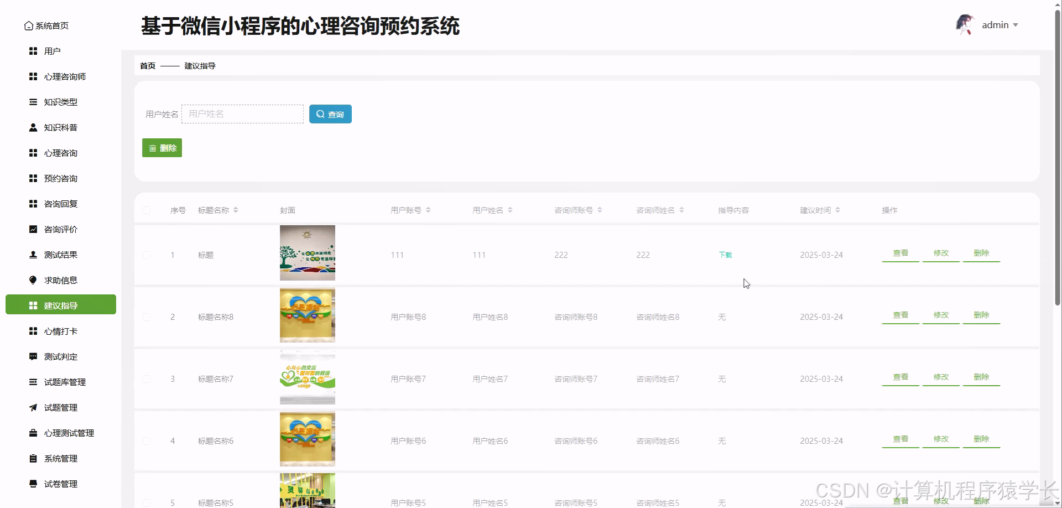Check the checkbox beside 标题名称8

(147, 317)
